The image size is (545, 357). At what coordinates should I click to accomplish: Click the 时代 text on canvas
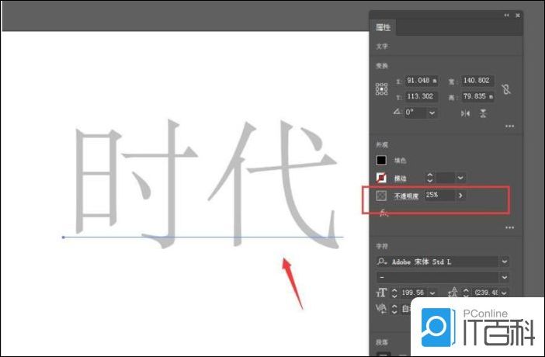tap(207, 184)
